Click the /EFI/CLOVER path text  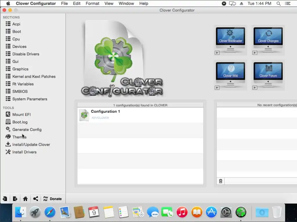tap(100, 118)
